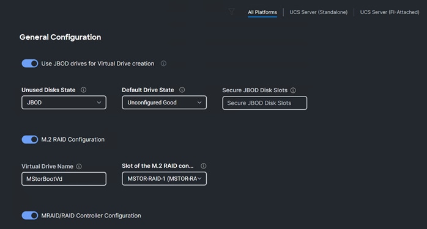Image resolution: width=427 pixels, height=229 pixels.
Task: Disable the M.2 RAID Configuration switch
Action: tap(30, 139)
